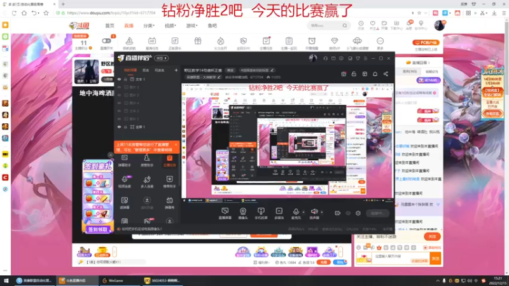Image resolution: width=509 pixels, height=286 pixels.
Task: Click the site search box
Action: pyautogui.click(x=328, y=25)
